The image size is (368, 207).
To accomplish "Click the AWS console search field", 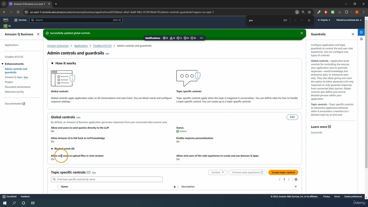I will click(76, 20).
